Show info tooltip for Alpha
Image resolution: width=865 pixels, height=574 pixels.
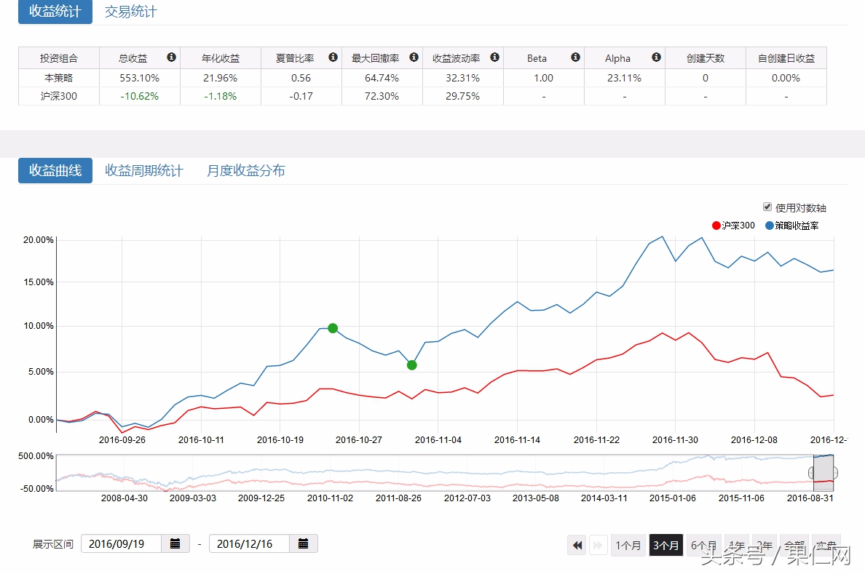[x=657, y=57]
